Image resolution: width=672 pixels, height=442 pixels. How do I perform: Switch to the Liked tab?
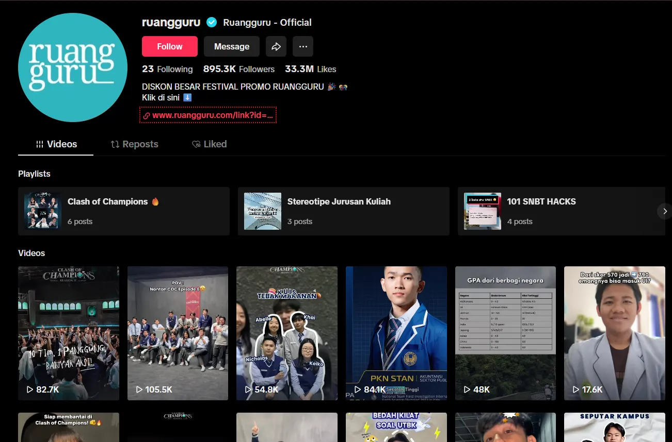[209, 144]
